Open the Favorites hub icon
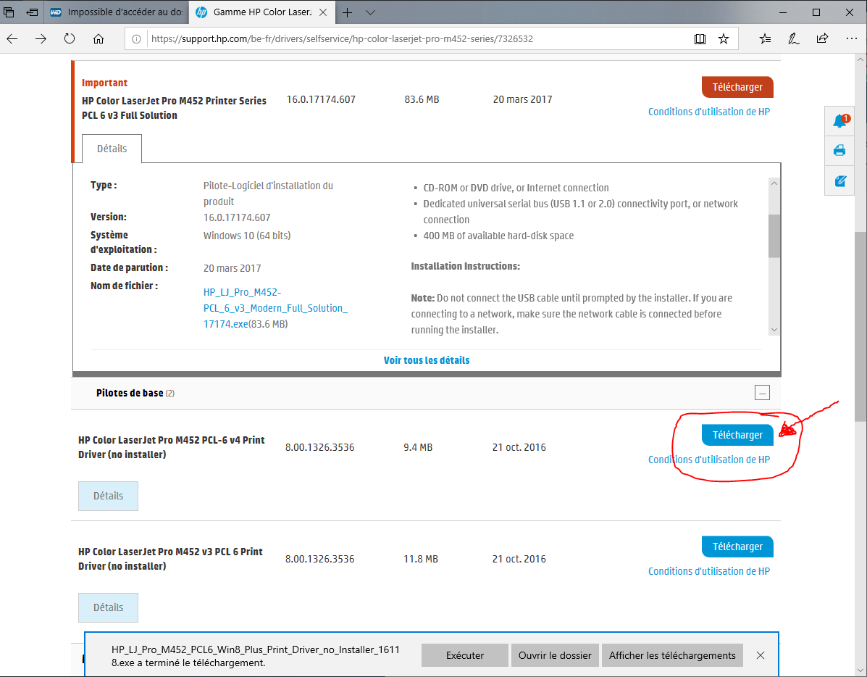Screen dimensions: 867x677 pyautogui.click(x=766, y=38)
